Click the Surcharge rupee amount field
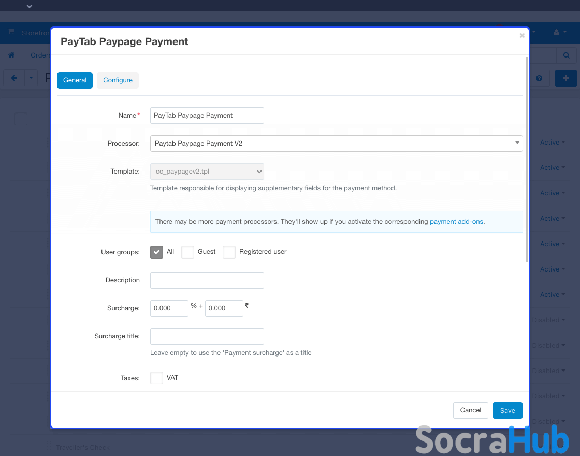This screenshot has width=580, height=456. (224, 308)
